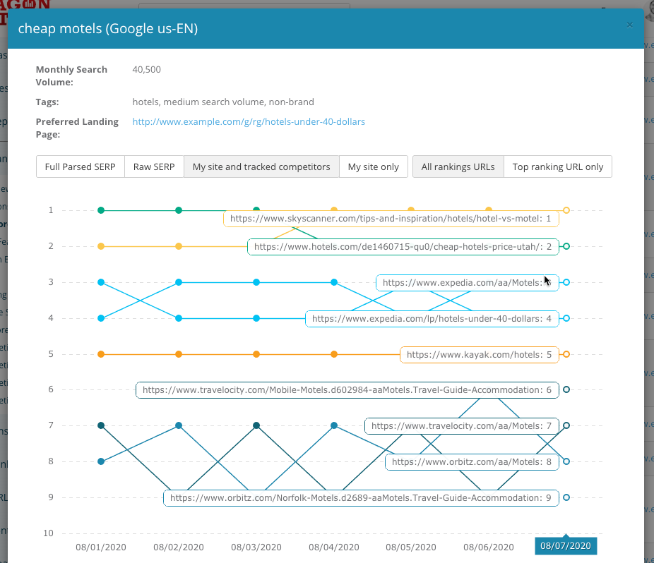The width and height of the screenshot is (654, 563).
Task: Click blue rank 8 point on 08/01/2020
Action: pos(101,461)
